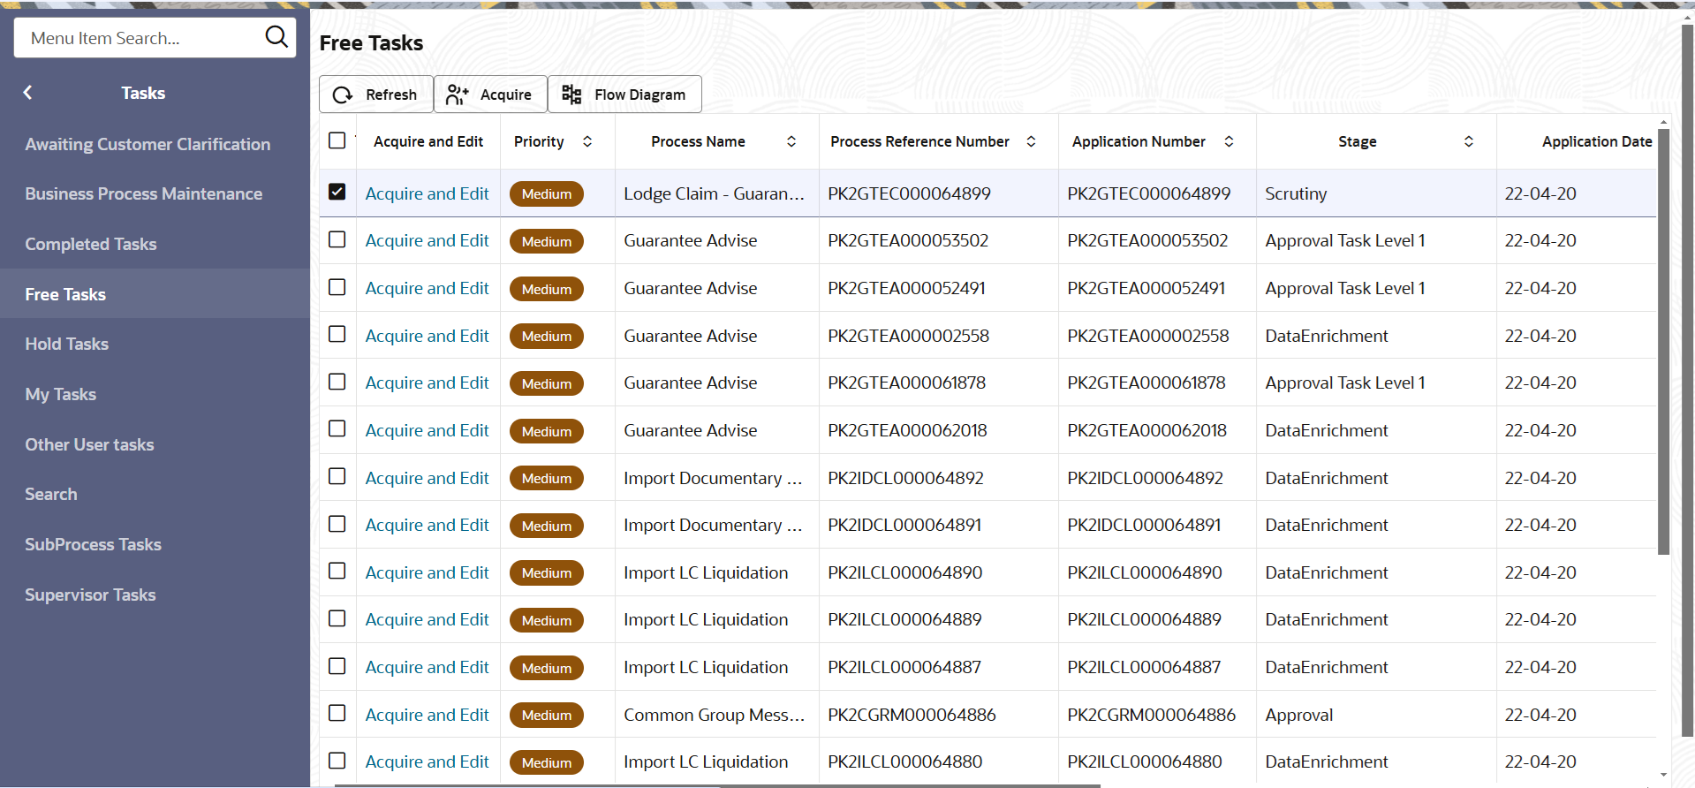1695x788 pixels.
Task: Open Search menu item
Action: pyautogui.click(x=50, y=494)
